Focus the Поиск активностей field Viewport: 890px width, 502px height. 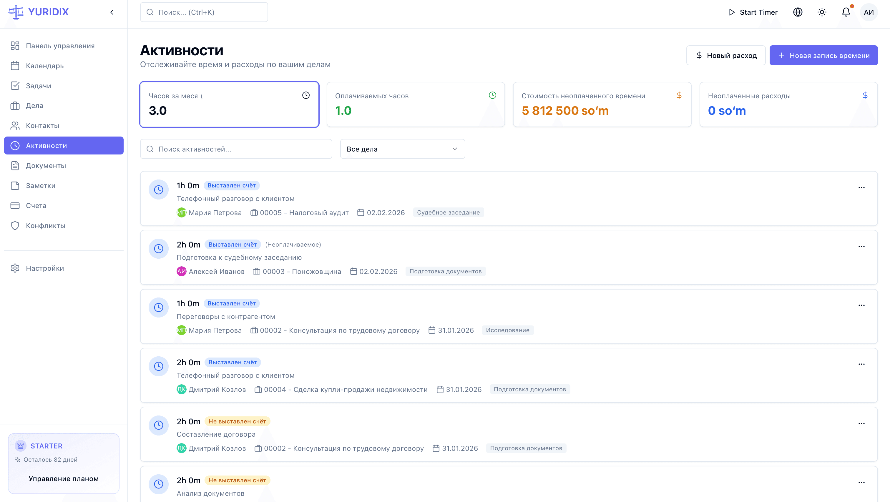[x=236, y=149]
